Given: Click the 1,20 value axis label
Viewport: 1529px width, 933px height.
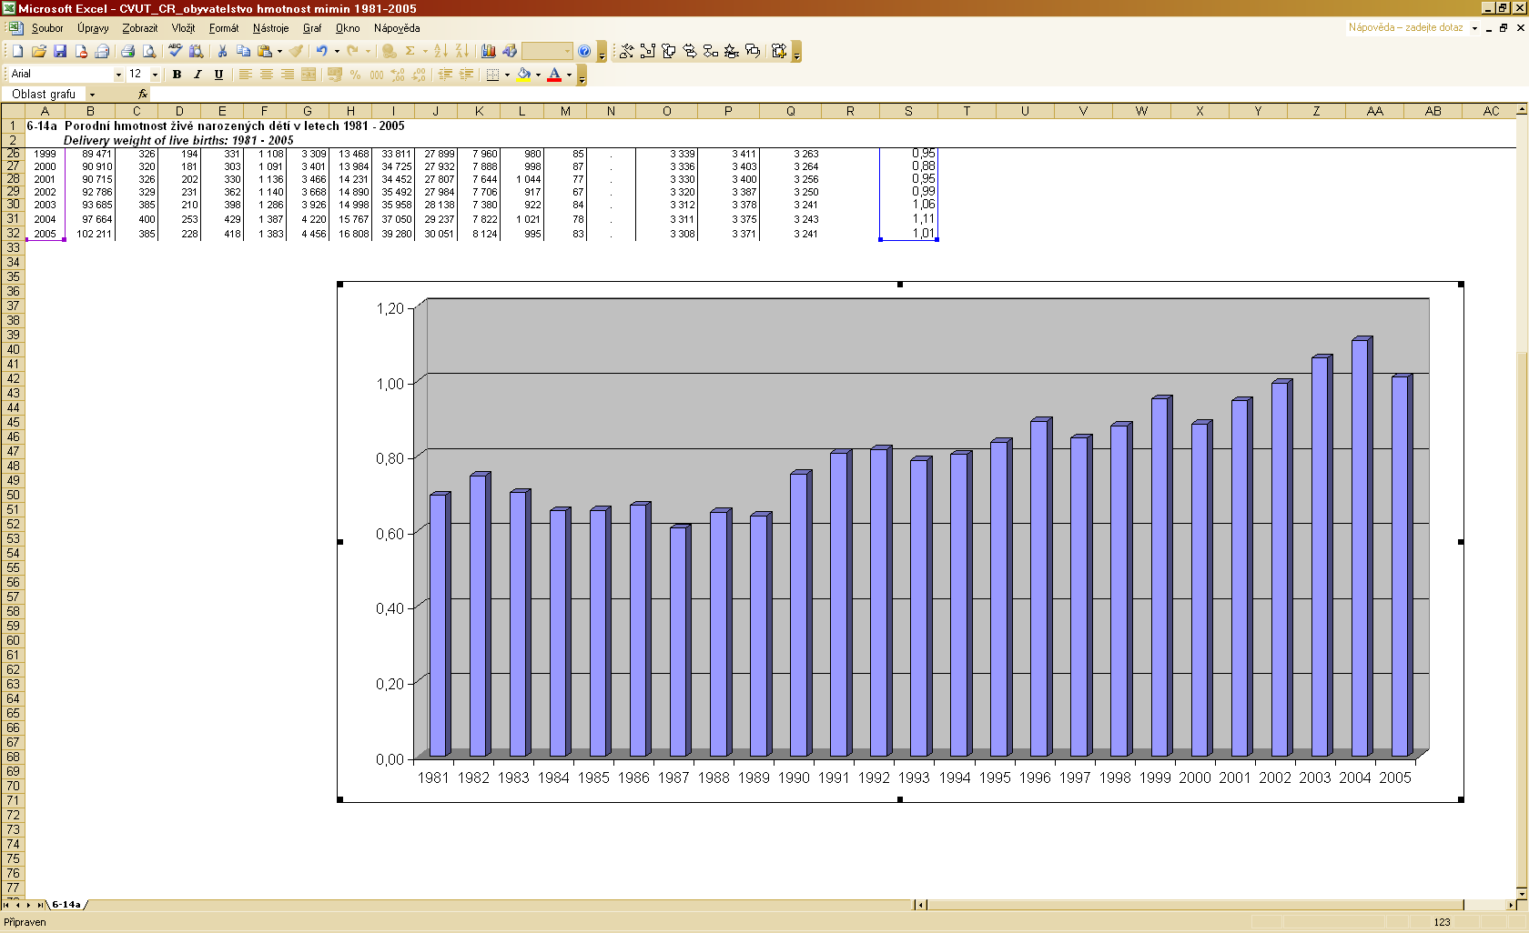Looking at the screenshot, I should point(390,309).
